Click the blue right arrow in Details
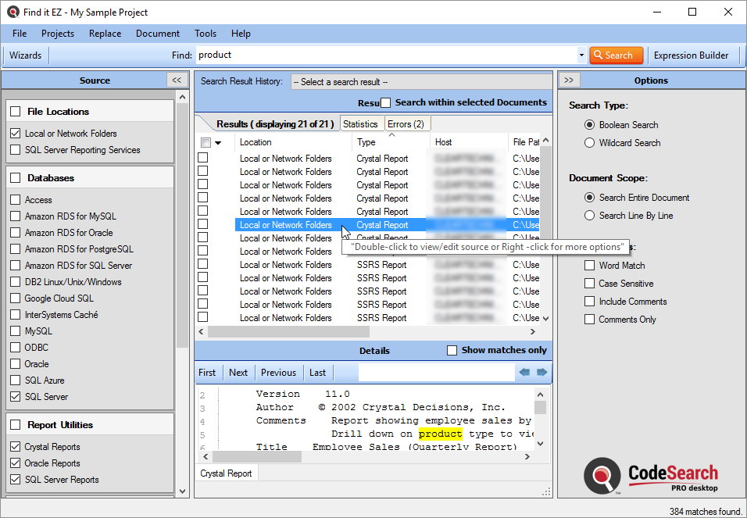The height and width of the screenshot is (518, 747). 541,372
